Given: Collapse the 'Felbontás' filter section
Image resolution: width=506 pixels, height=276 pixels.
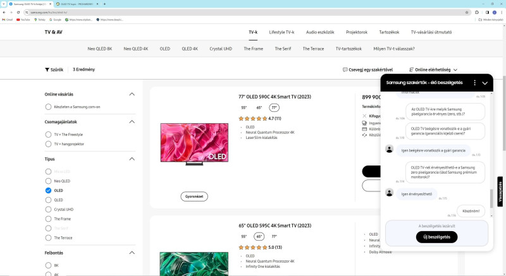Looking at the screenshot, I should pyautogui.click(x=132, y=253).
